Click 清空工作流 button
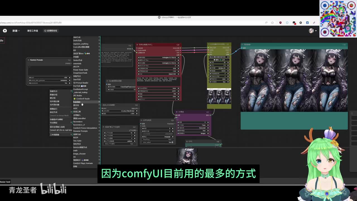The height and width of the screenshot is (201, 357). 32,31
